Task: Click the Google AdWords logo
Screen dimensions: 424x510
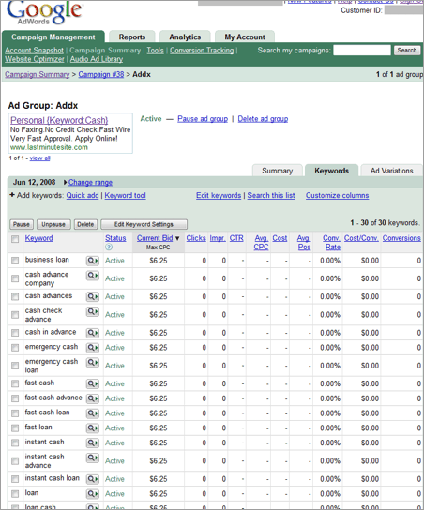Action: 44,12
